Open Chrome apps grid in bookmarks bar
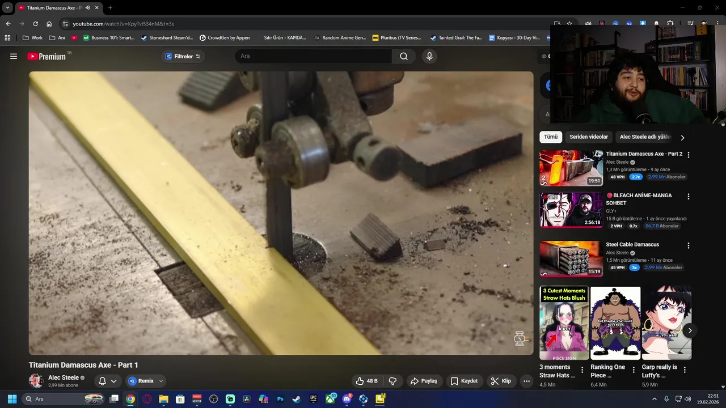This screenshot has width=726, height=408. 7,37
